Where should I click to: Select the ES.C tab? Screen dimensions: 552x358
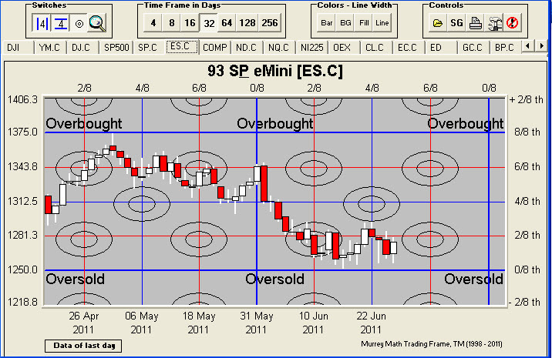pos(182,46)
